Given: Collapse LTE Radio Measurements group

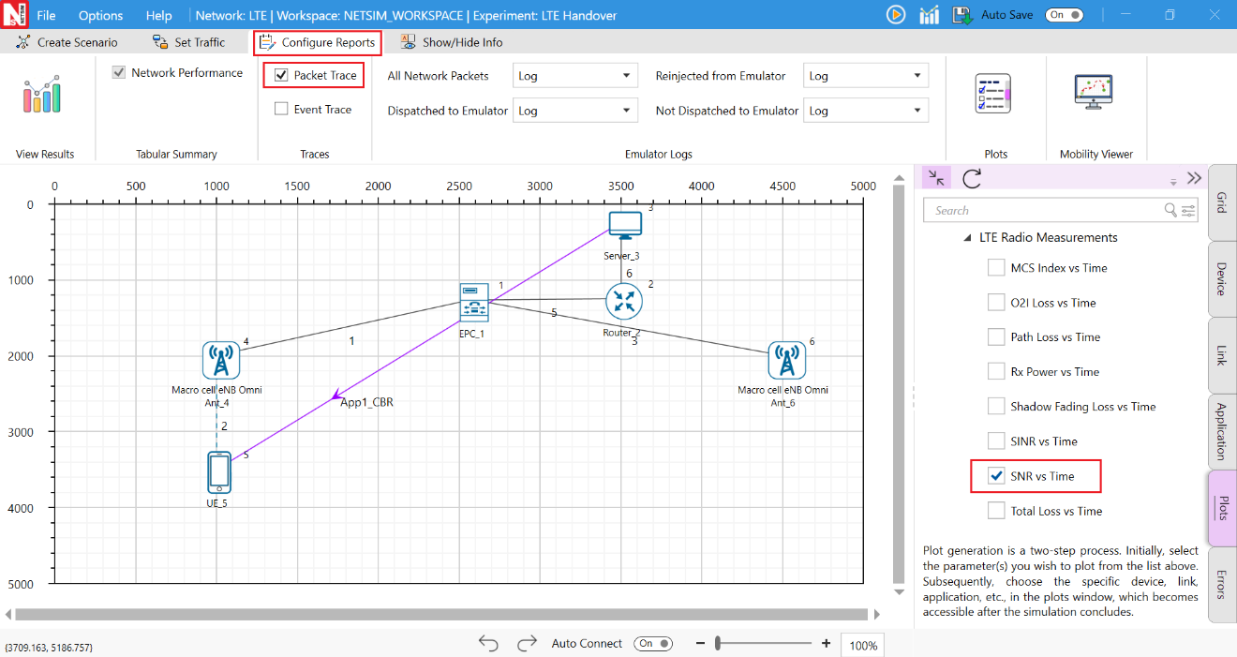Looking at the screenshot, I should click(967, 238).
